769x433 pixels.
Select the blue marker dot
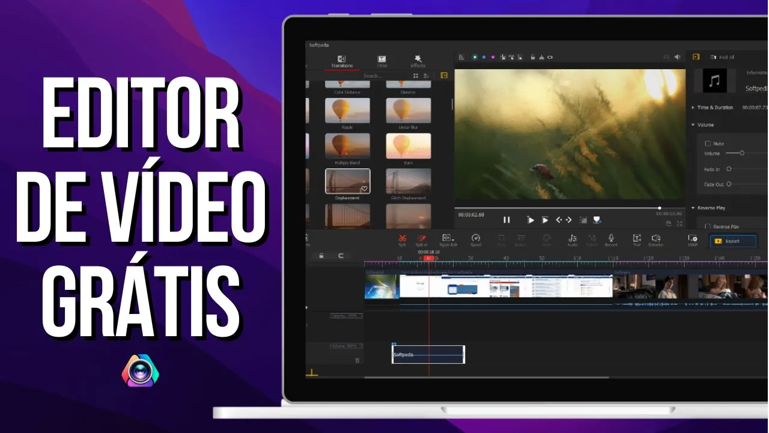coord(484,57)
